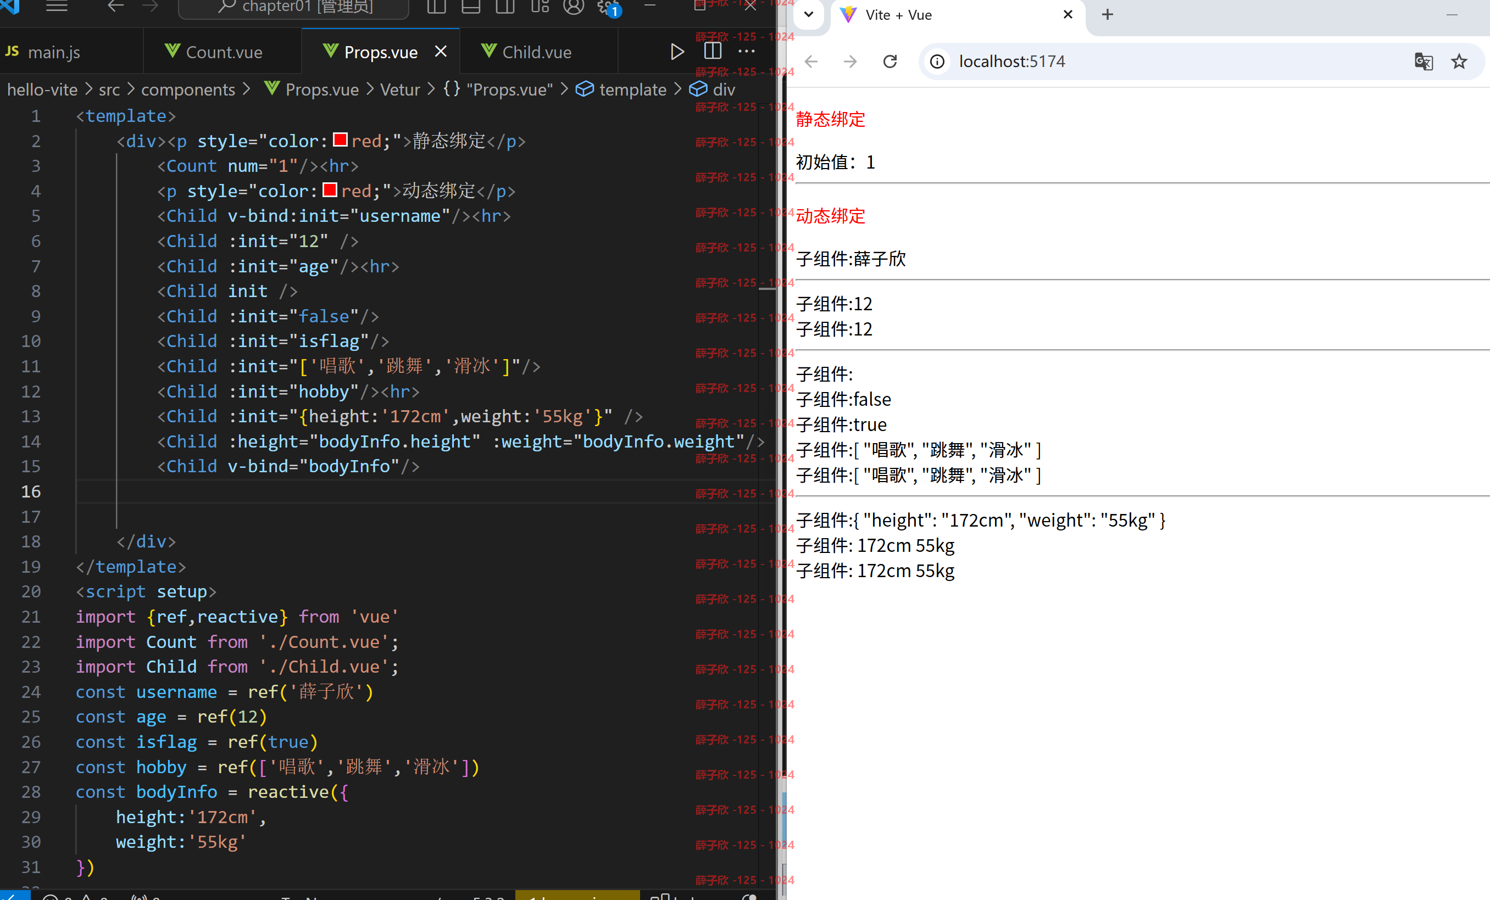
Task: Open Chrome tab search dropdown arrow
Action: (809, 14)
